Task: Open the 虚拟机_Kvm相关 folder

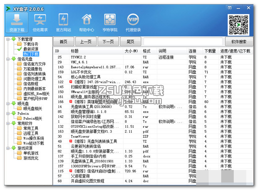Action: (36, 94)
